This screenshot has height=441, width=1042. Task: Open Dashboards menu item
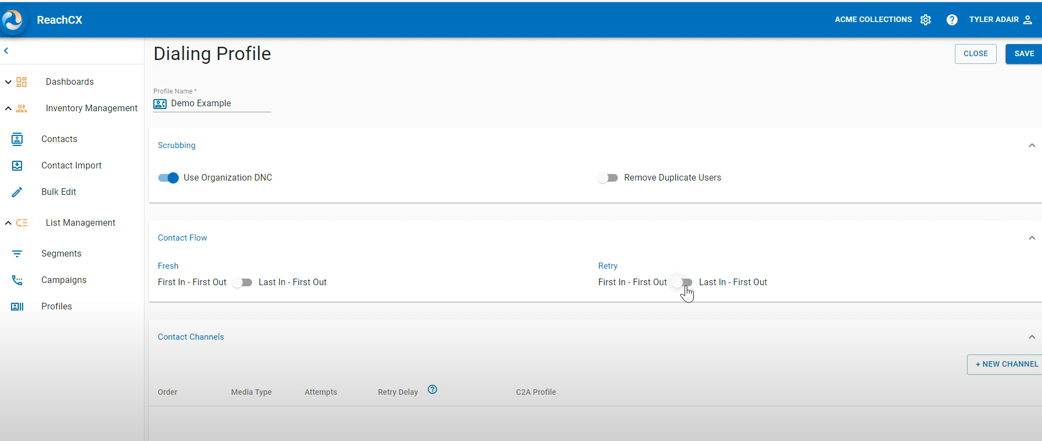(x=70, y=82)
